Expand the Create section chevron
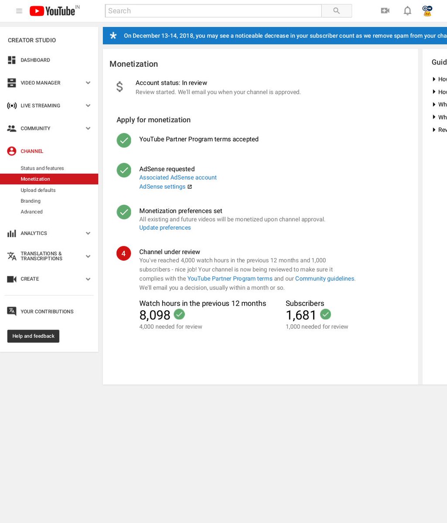The height and width of the screenshot is (523, 447). (x=88, y=279)
